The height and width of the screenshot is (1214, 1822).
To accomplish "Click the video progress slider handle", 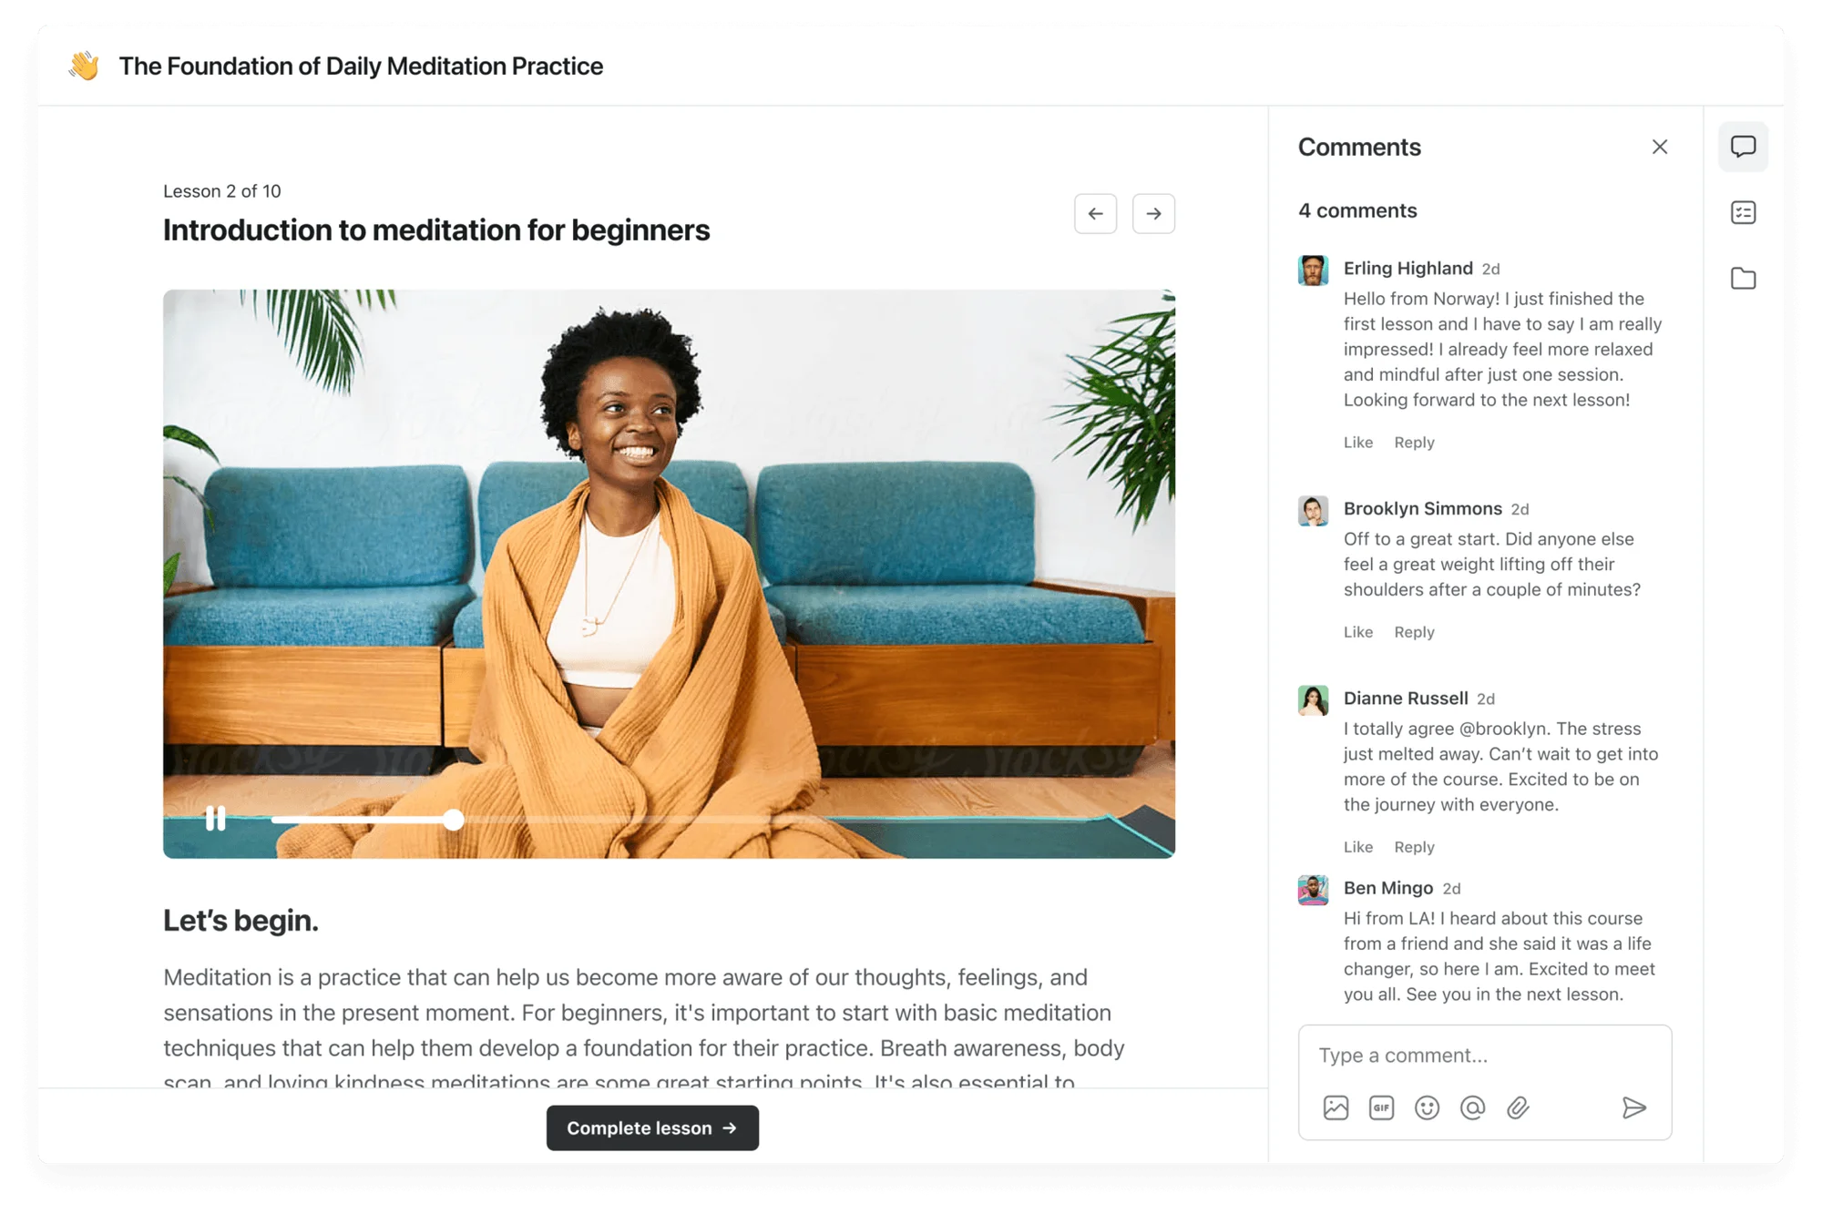I will tap(454, 820).
